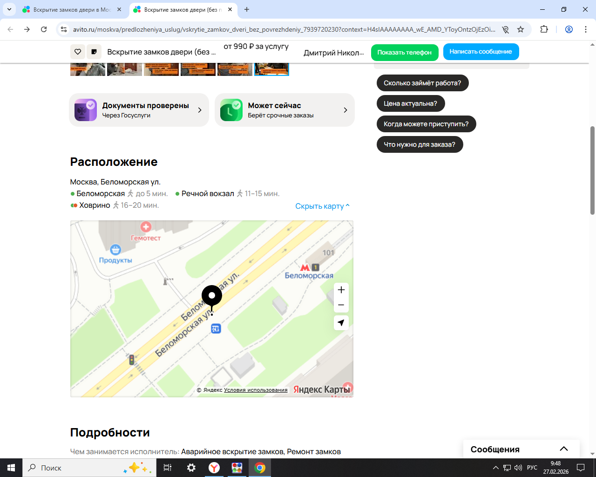Click volume icon in system tray
This screenshot has height=477, width=596.
(518, 468)
